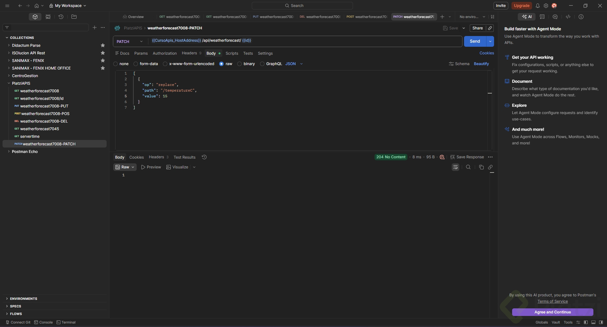
Task: Open the Test Results response tab
Action: coord(184,157)
